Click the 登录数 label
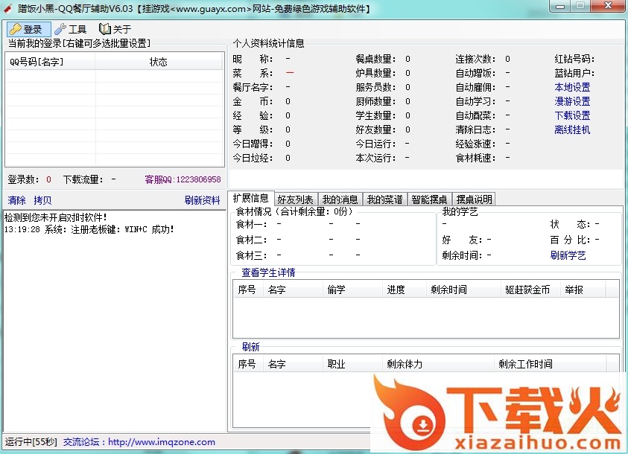 [23, 179]
